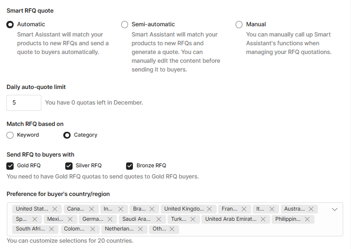Match RFQ based on Keyword
Screen dimensions: 351x249
click(x=10, y=135)
